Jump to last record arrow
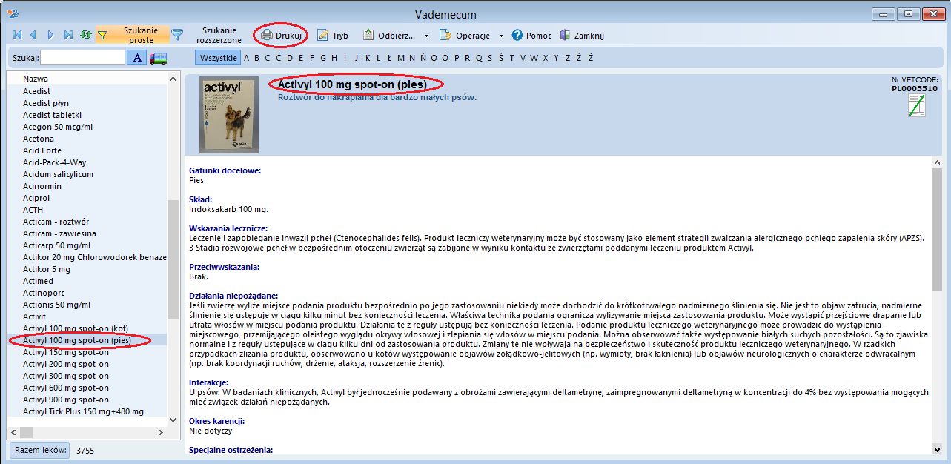 coord(68,35)
